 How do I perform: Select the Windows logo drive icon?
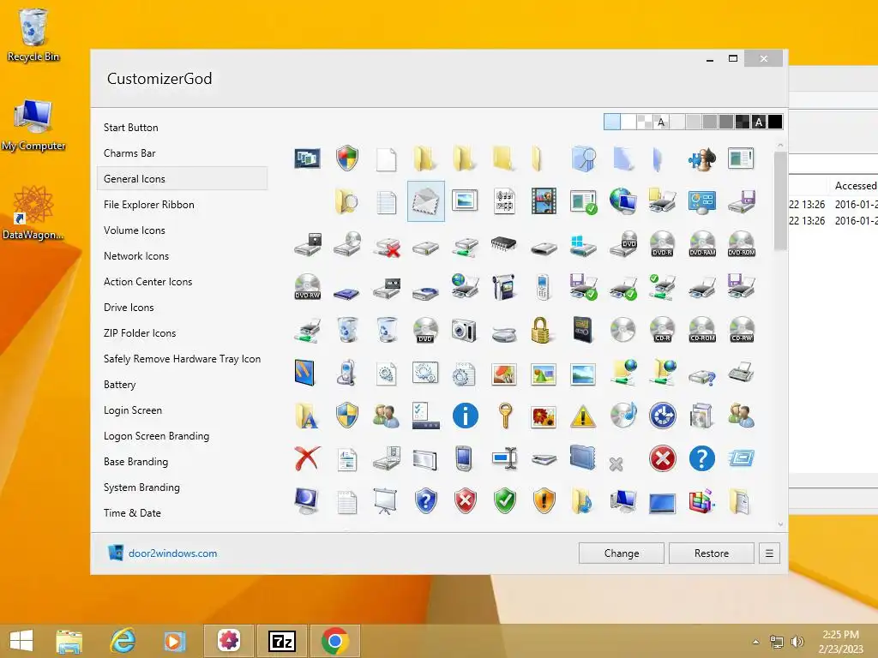[583, 244]
